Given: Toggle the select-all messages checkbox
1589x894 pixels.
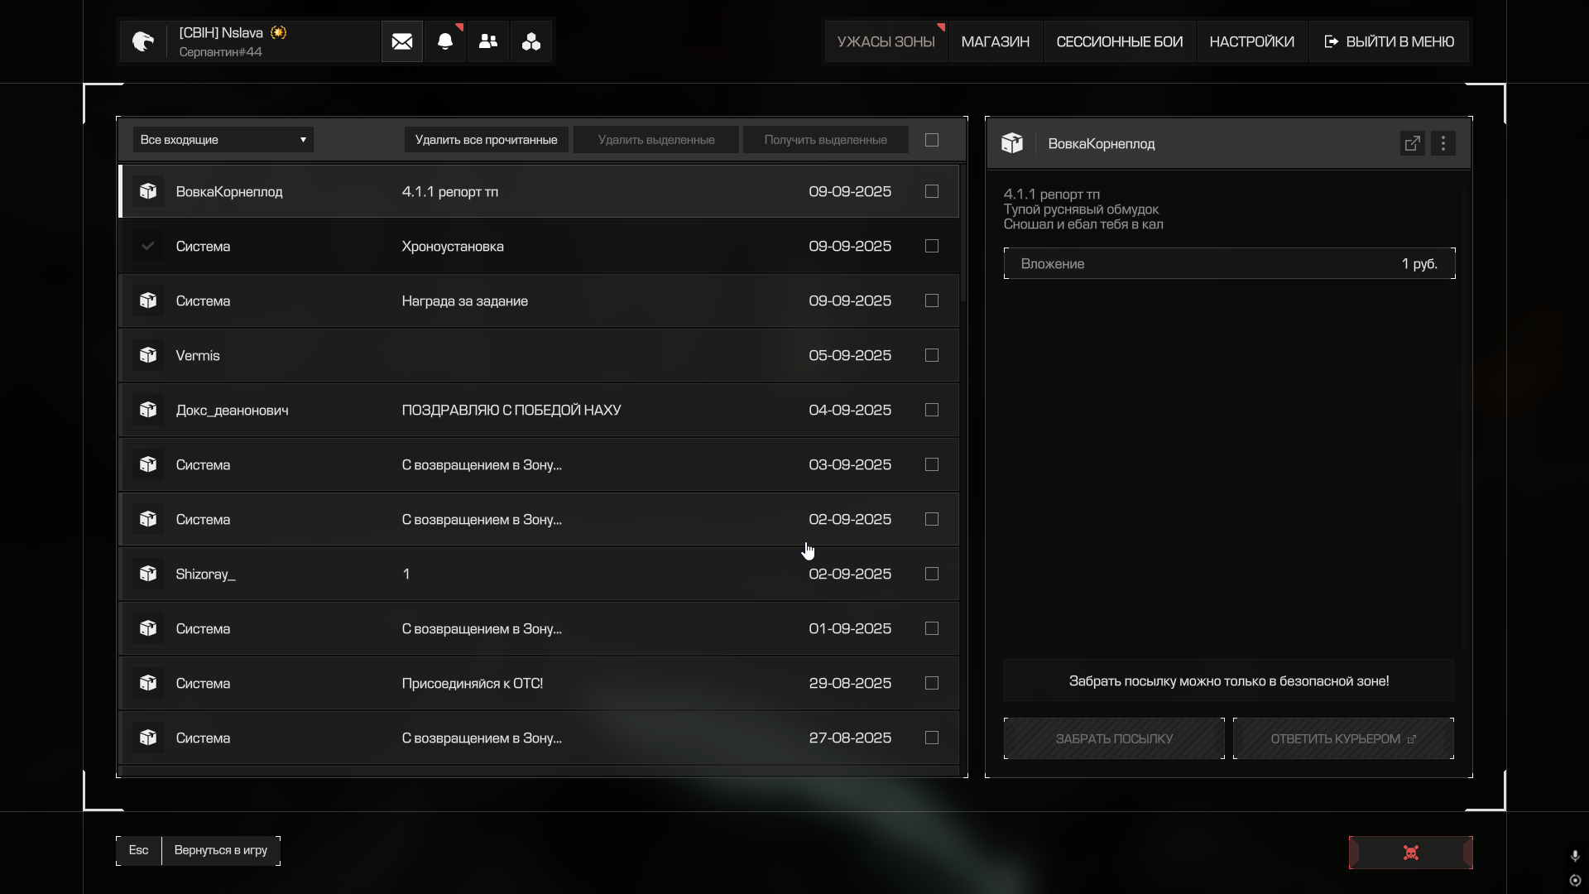Looking at the screenshot, I should click(932, 140).
